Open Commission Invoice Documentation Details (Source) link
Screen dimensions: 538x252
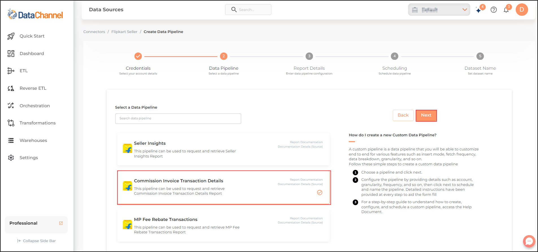[x=300, y=184]
